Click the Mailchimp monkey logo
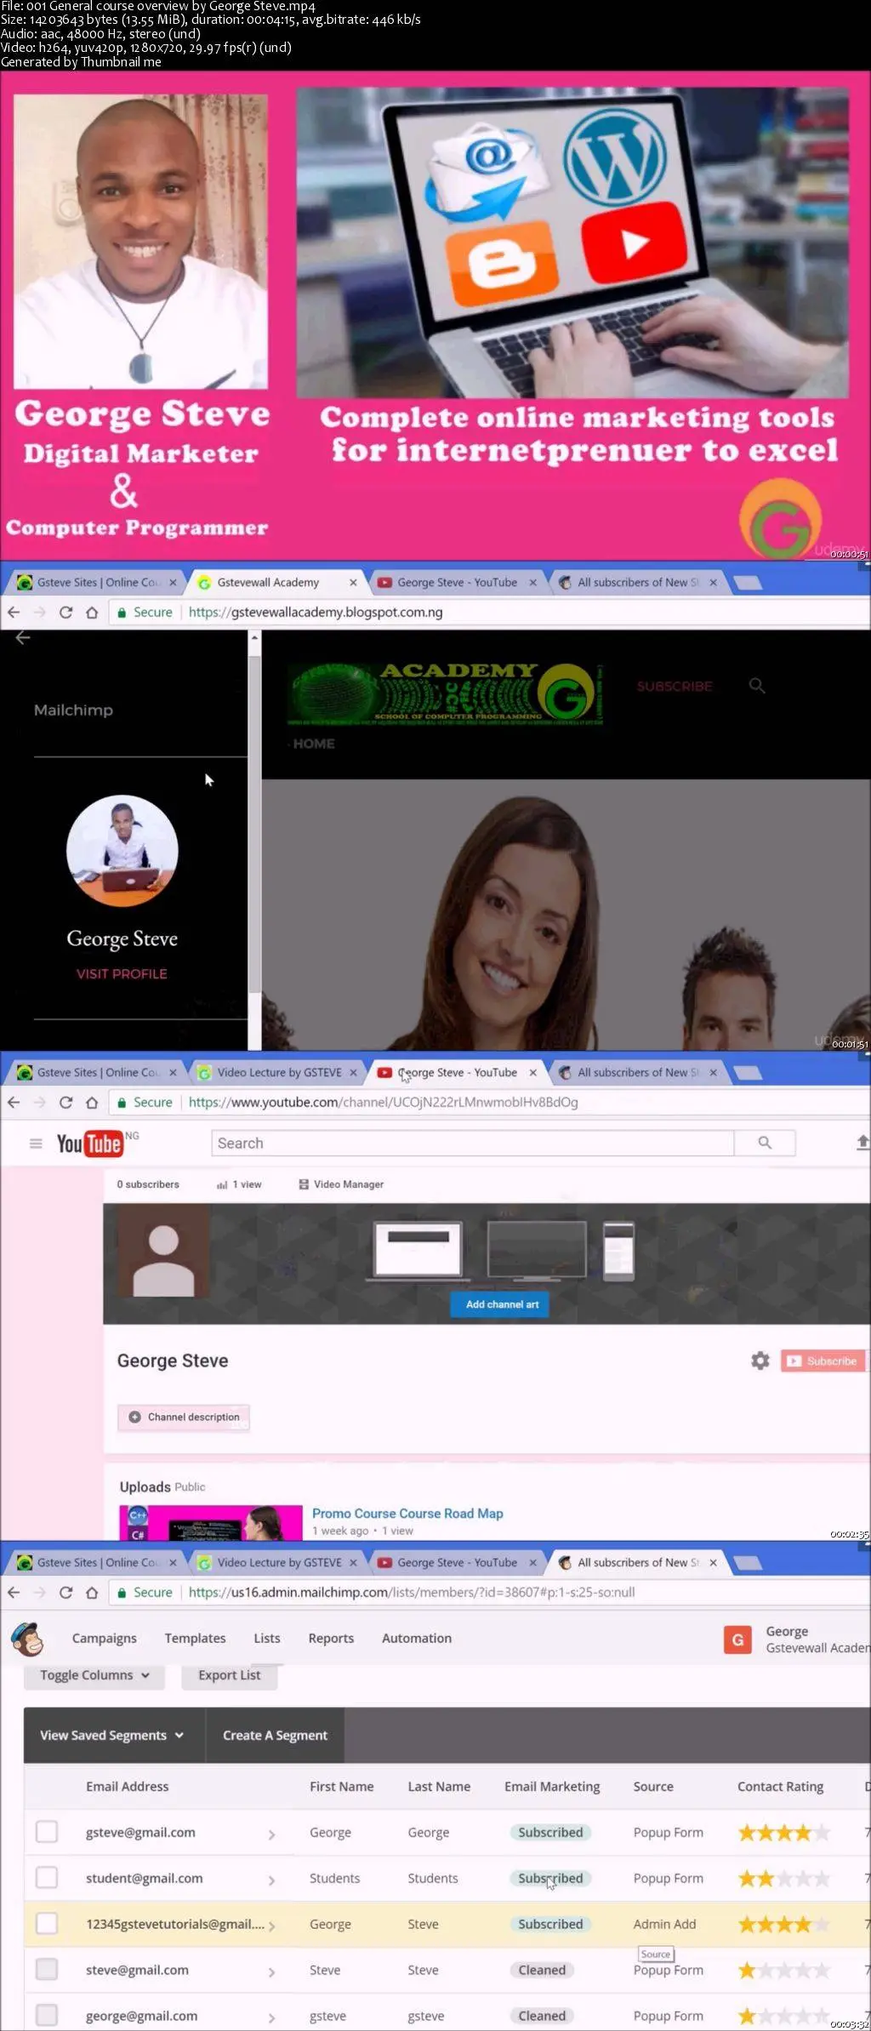871x2031 pixels. (x=27, y=1639)
